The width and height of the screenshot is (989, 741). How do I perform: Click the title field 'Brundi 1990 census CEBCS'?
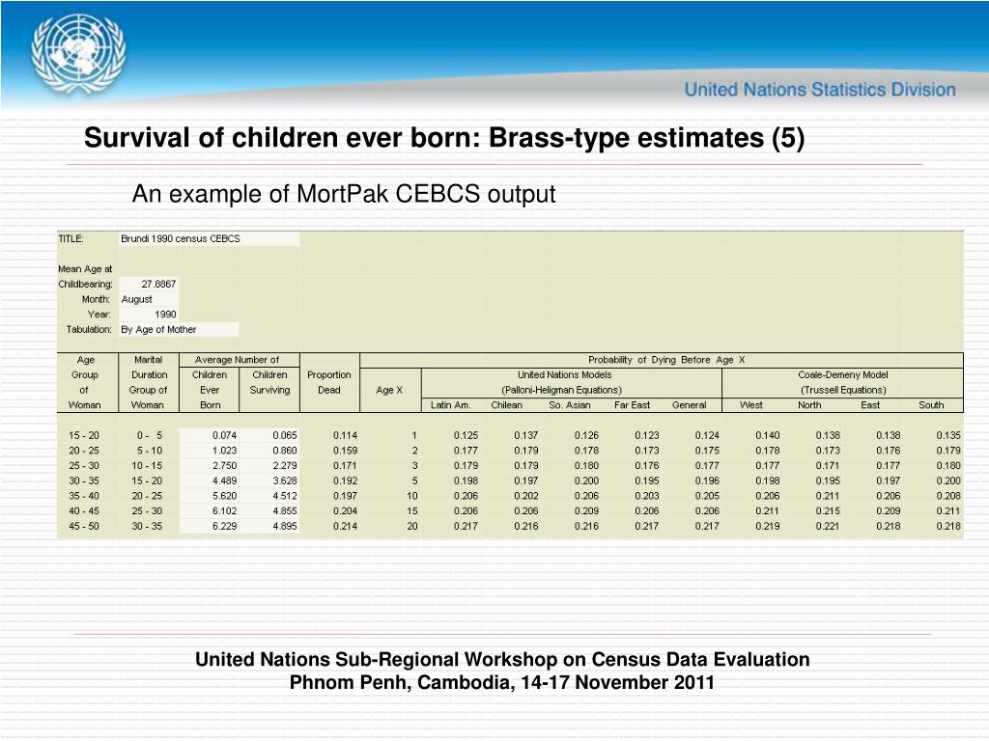coord(209,239)
